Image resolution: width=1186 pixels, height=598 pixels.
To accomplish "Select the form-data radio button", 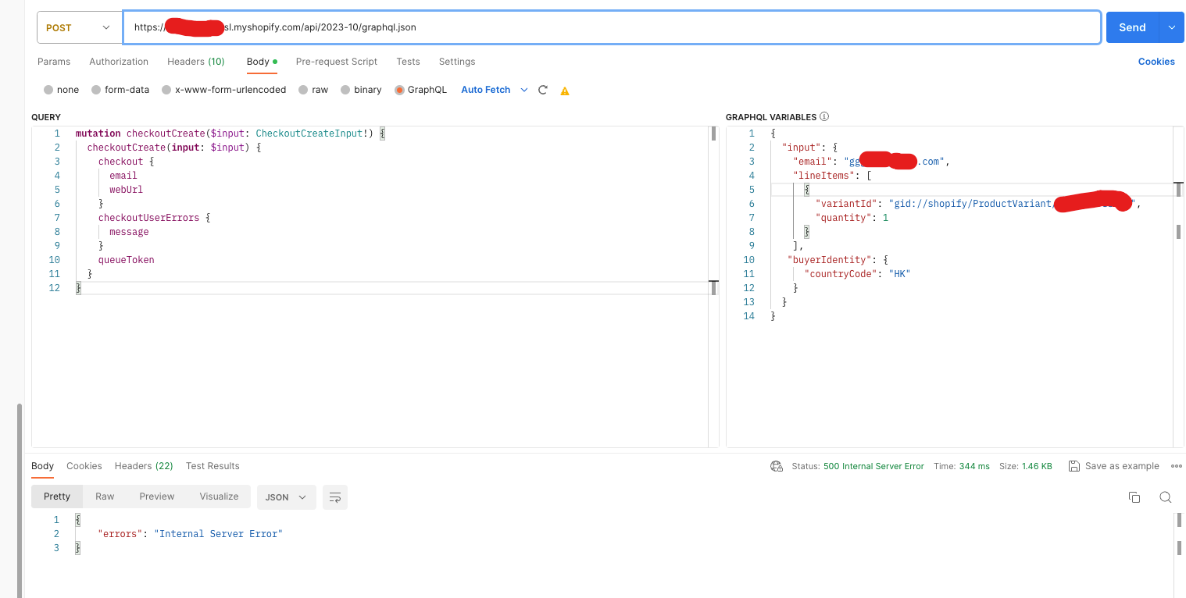I will click(x=96, y=90).
